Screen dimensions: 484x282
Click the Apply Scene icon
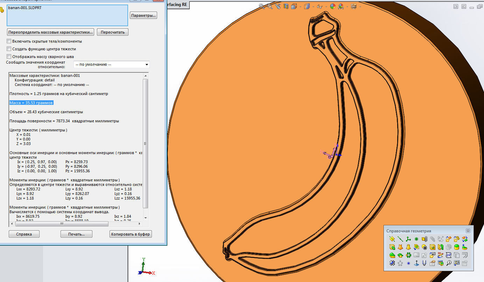click(x=341, y=6)
